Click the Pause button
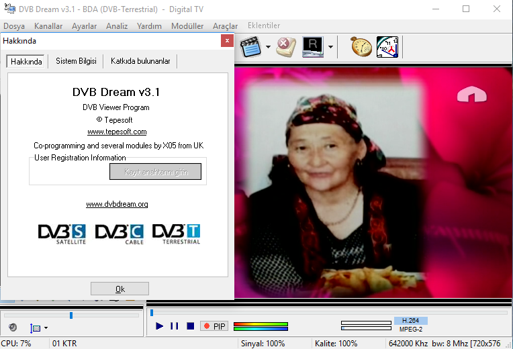Screen dimensions: 513x349 [x=175, y=326]
